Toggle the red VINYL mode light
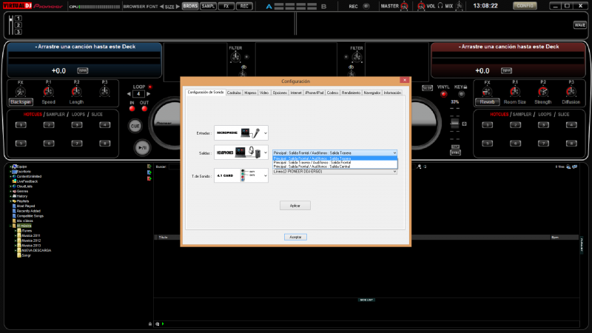The image size is (592, 333). [x=443, y=94]
